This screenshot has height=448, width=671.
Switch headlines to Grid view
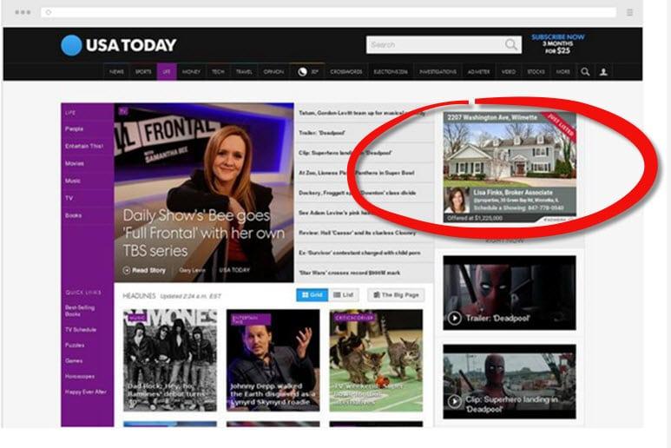(312, 295)
